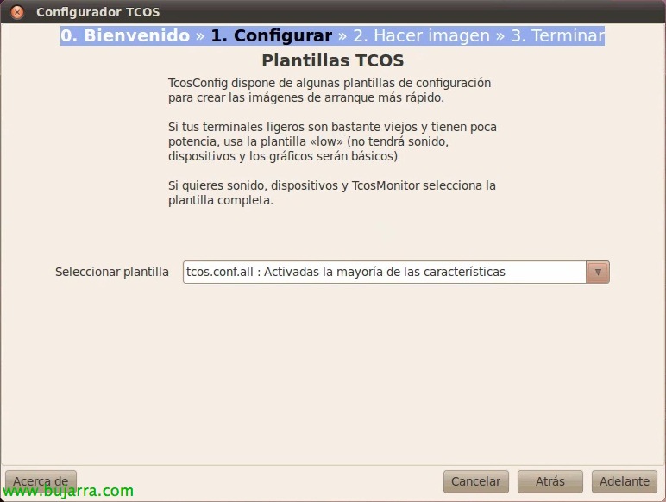
Task: Click the 'Seleccionar plantilla' label
Action: point(112,272)
